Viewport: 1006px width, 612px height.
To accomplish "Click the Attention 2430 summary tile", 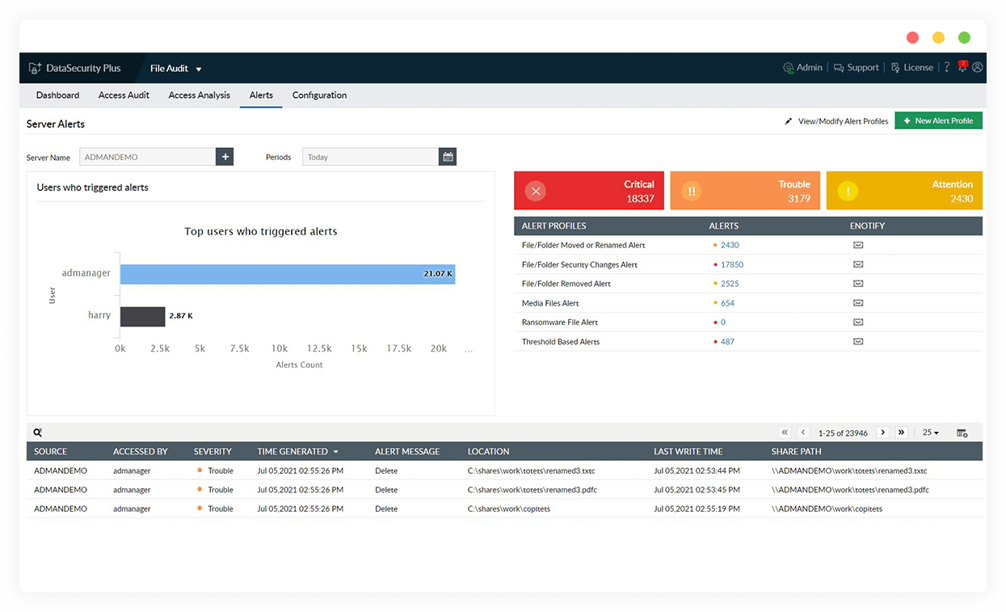I will 904,191.
